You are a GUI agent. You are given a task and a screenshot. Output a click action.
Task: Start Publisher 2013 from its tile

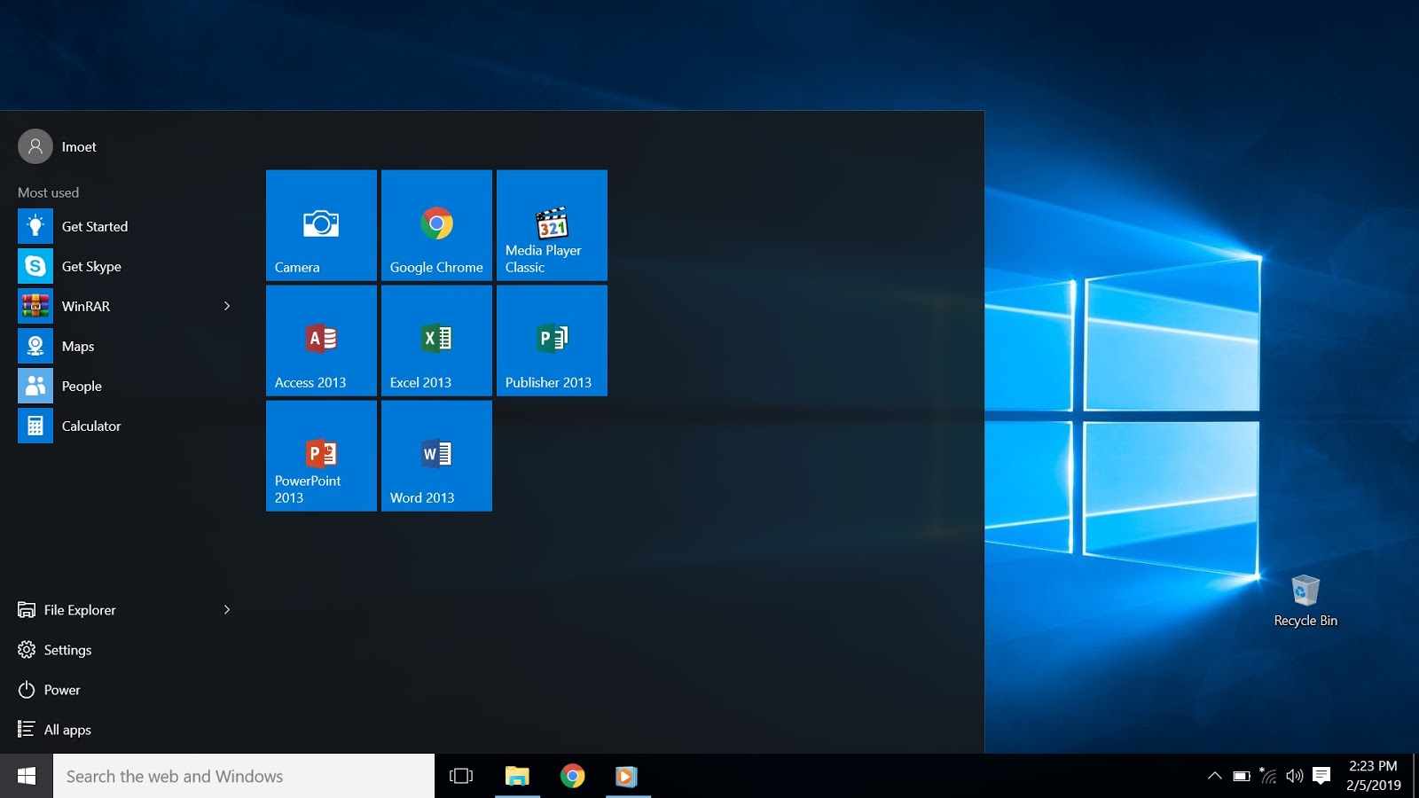pyautogui.click(x=552, y=340)
